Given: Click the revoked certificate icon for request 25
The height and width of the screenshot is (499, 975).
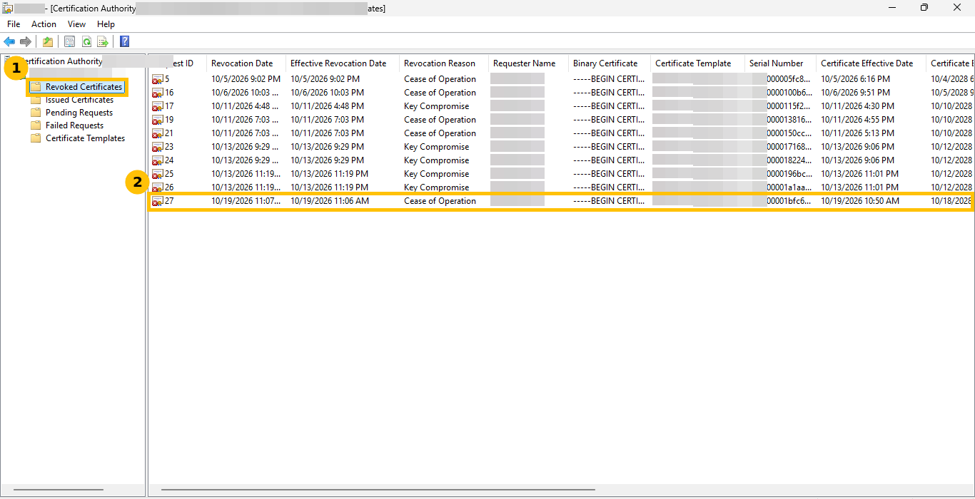Looking at the screenshot, I should (157, 174).
